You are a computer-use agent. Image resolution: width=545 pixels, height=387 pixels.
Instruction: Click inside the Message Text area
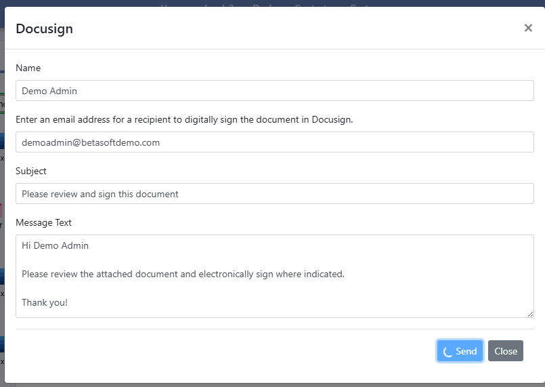275,276
